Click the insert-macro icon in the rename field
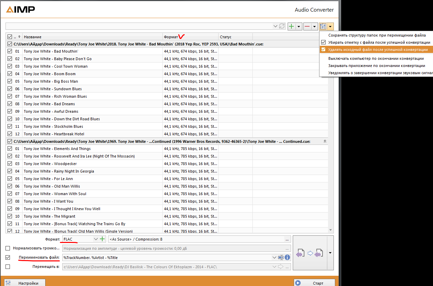The image size is (433, 286). [x=281, y=257]
